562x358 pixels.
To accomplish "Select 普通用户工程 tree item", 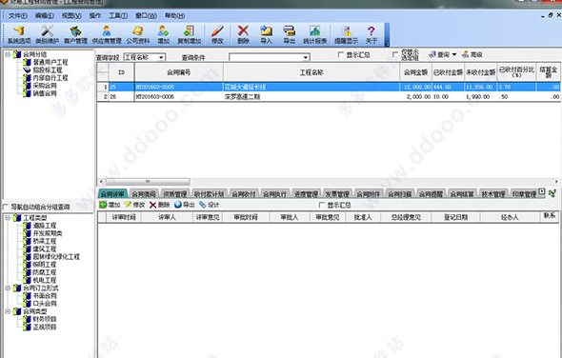I will (50, 62).
